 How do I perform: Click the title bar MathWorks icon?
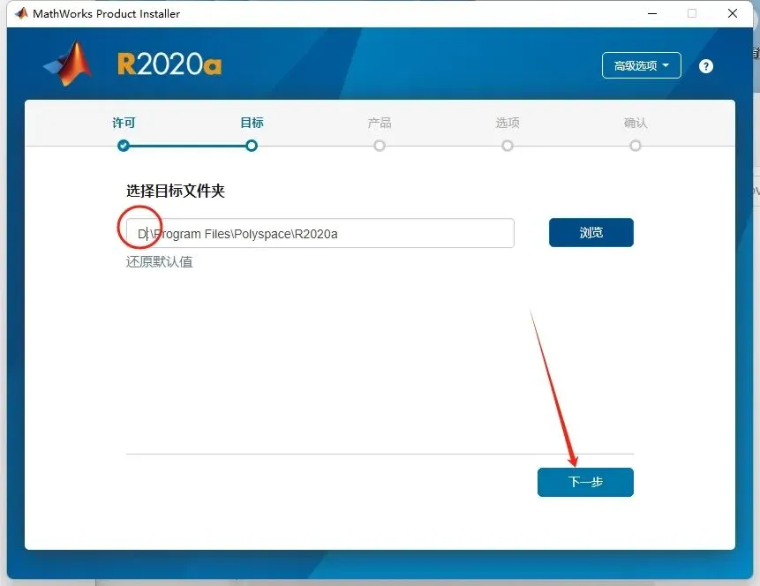click(21, 13)
